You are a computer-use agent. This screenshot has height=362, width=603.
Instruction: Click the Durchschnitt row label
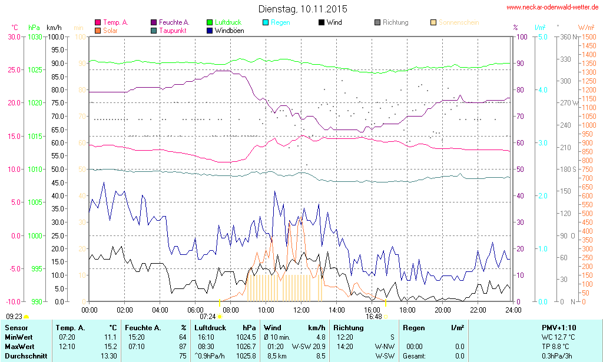click(24, 356)
